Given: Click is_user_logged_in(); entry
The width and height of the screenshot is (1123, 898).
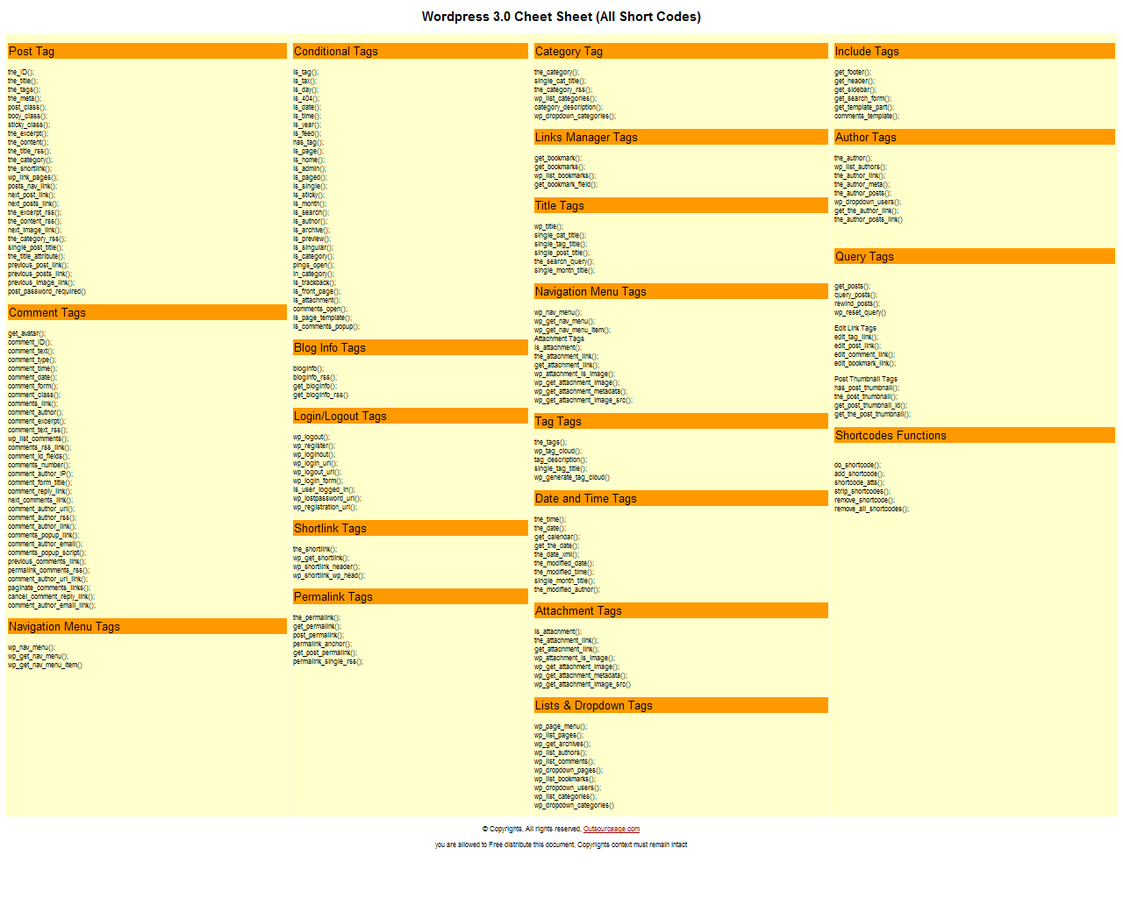Looking at the screenshot, I should click(x=324, y=489).
